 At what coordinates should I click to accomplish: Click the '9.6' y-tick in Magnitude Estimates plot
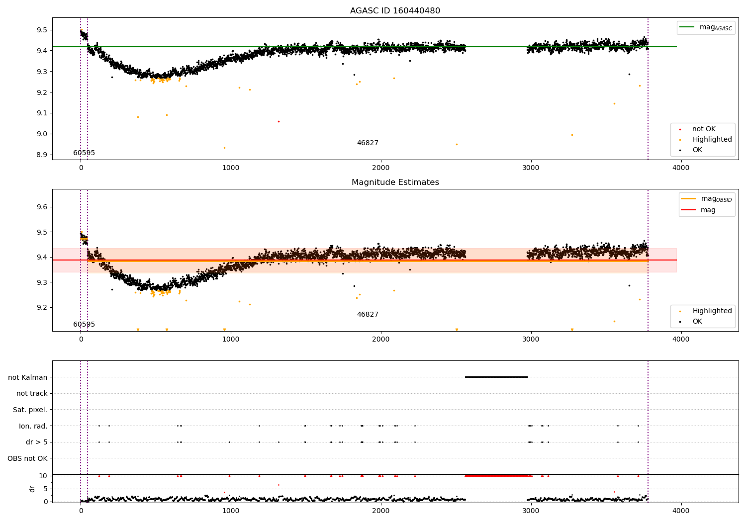[x=42, y=207]
